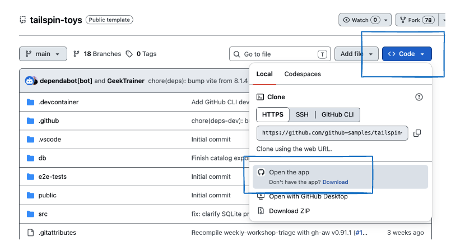Click the .github folder icon

click(30, 121)
